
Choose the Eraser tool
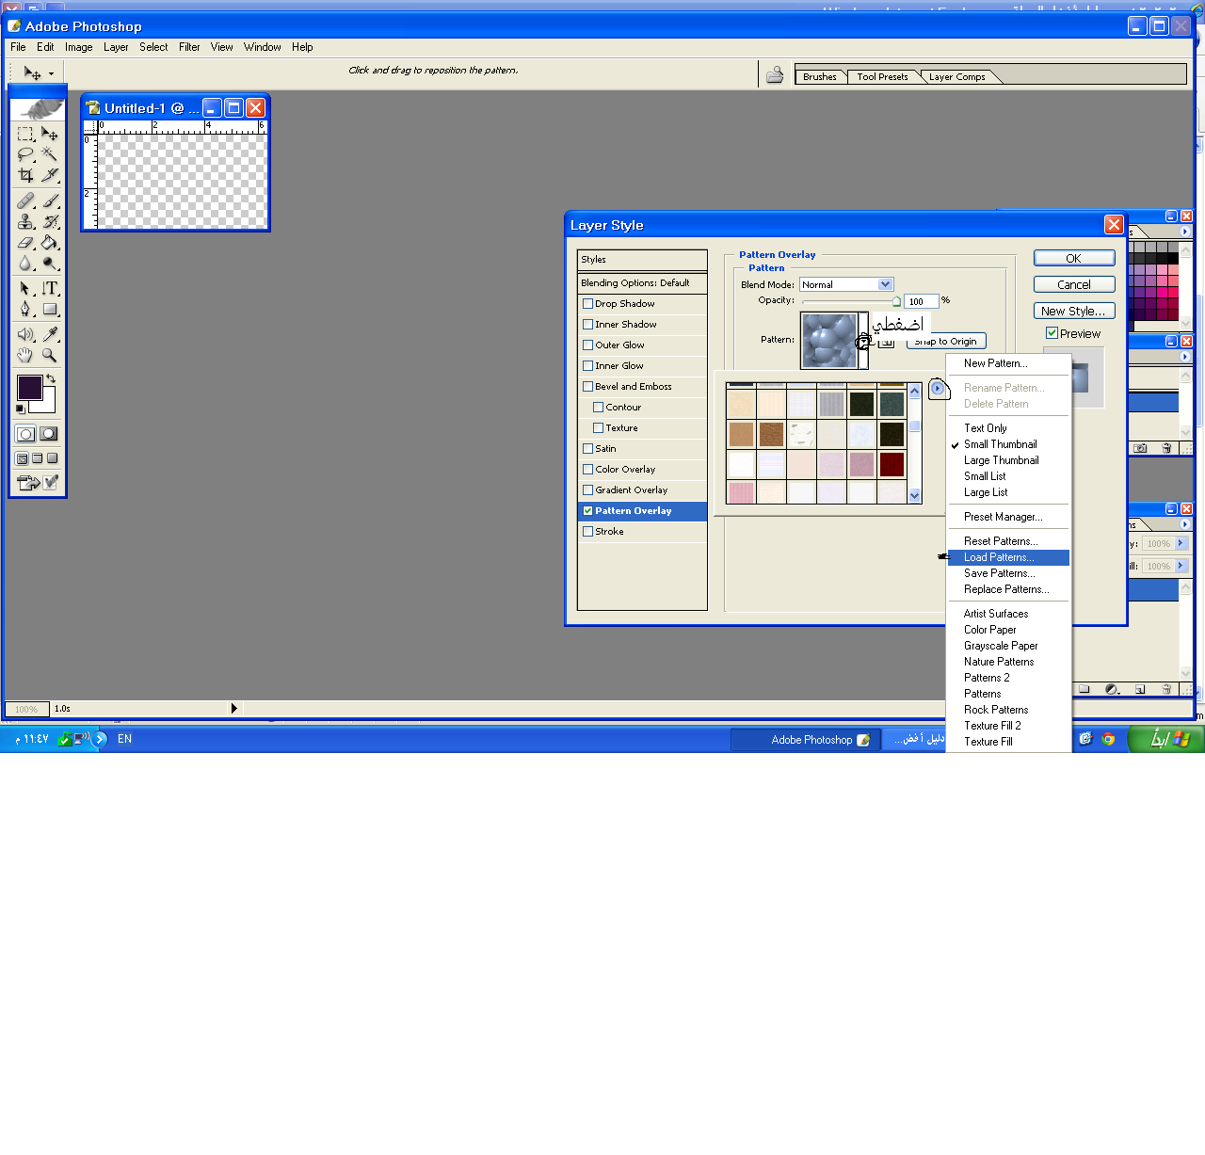pos(25,243)
